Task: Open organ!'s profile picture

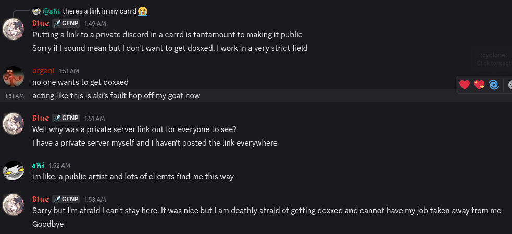Action: [14, 76]
